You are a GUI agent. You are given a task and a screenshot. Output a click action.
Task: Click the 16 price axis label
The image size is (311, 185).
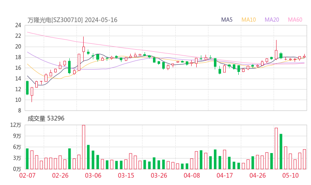18,68
